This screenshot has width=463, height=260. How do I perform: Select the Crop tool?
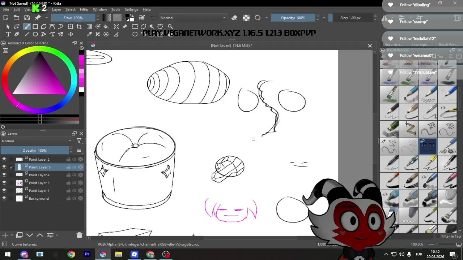click(x=80, y=27)
